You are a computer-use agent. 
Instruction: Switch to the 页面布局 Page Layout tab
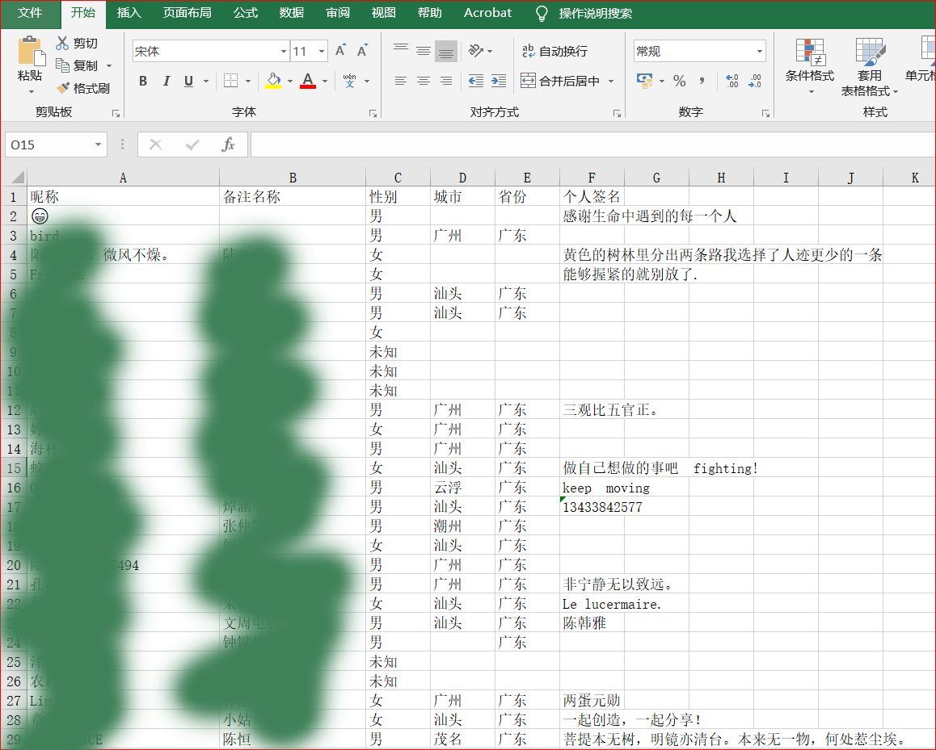click(x=187, y=13)
